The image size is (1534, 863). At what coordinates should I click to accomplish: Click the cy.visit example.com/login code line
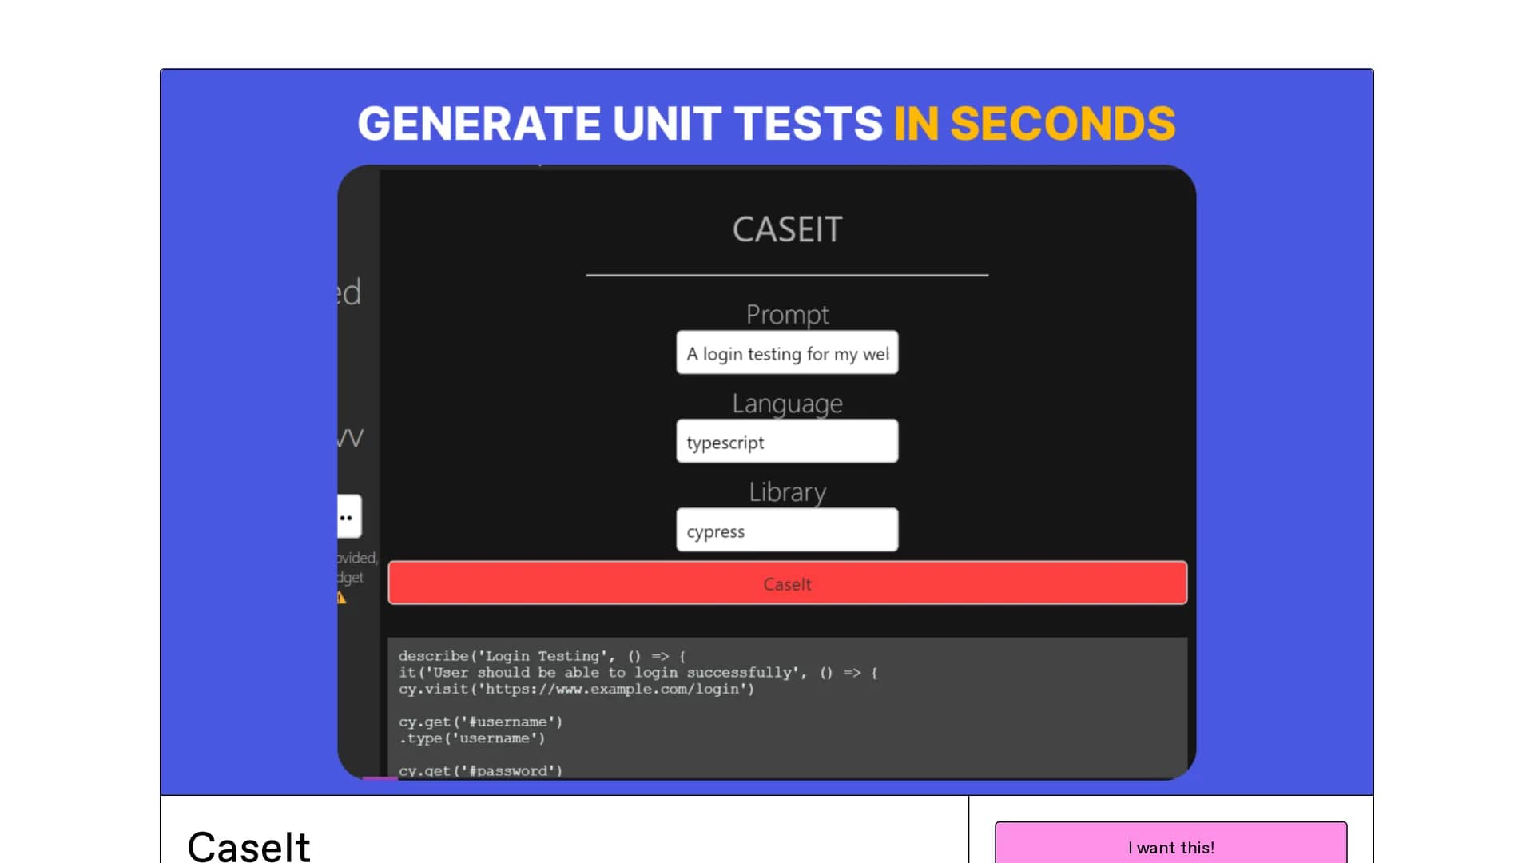pyautogui.click(x=576, y=689)
